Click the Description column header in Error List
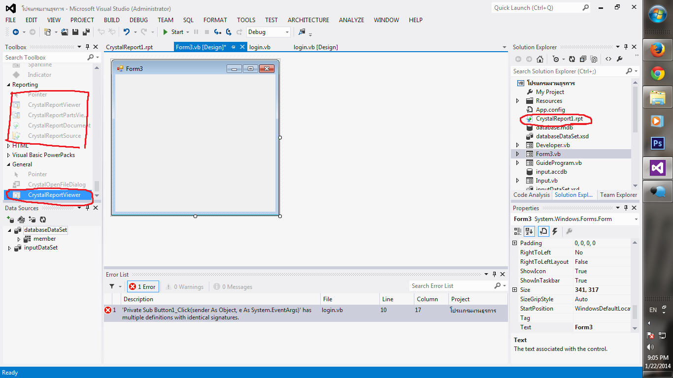This screenshot has height=378, width=673. tap(220, 299)
